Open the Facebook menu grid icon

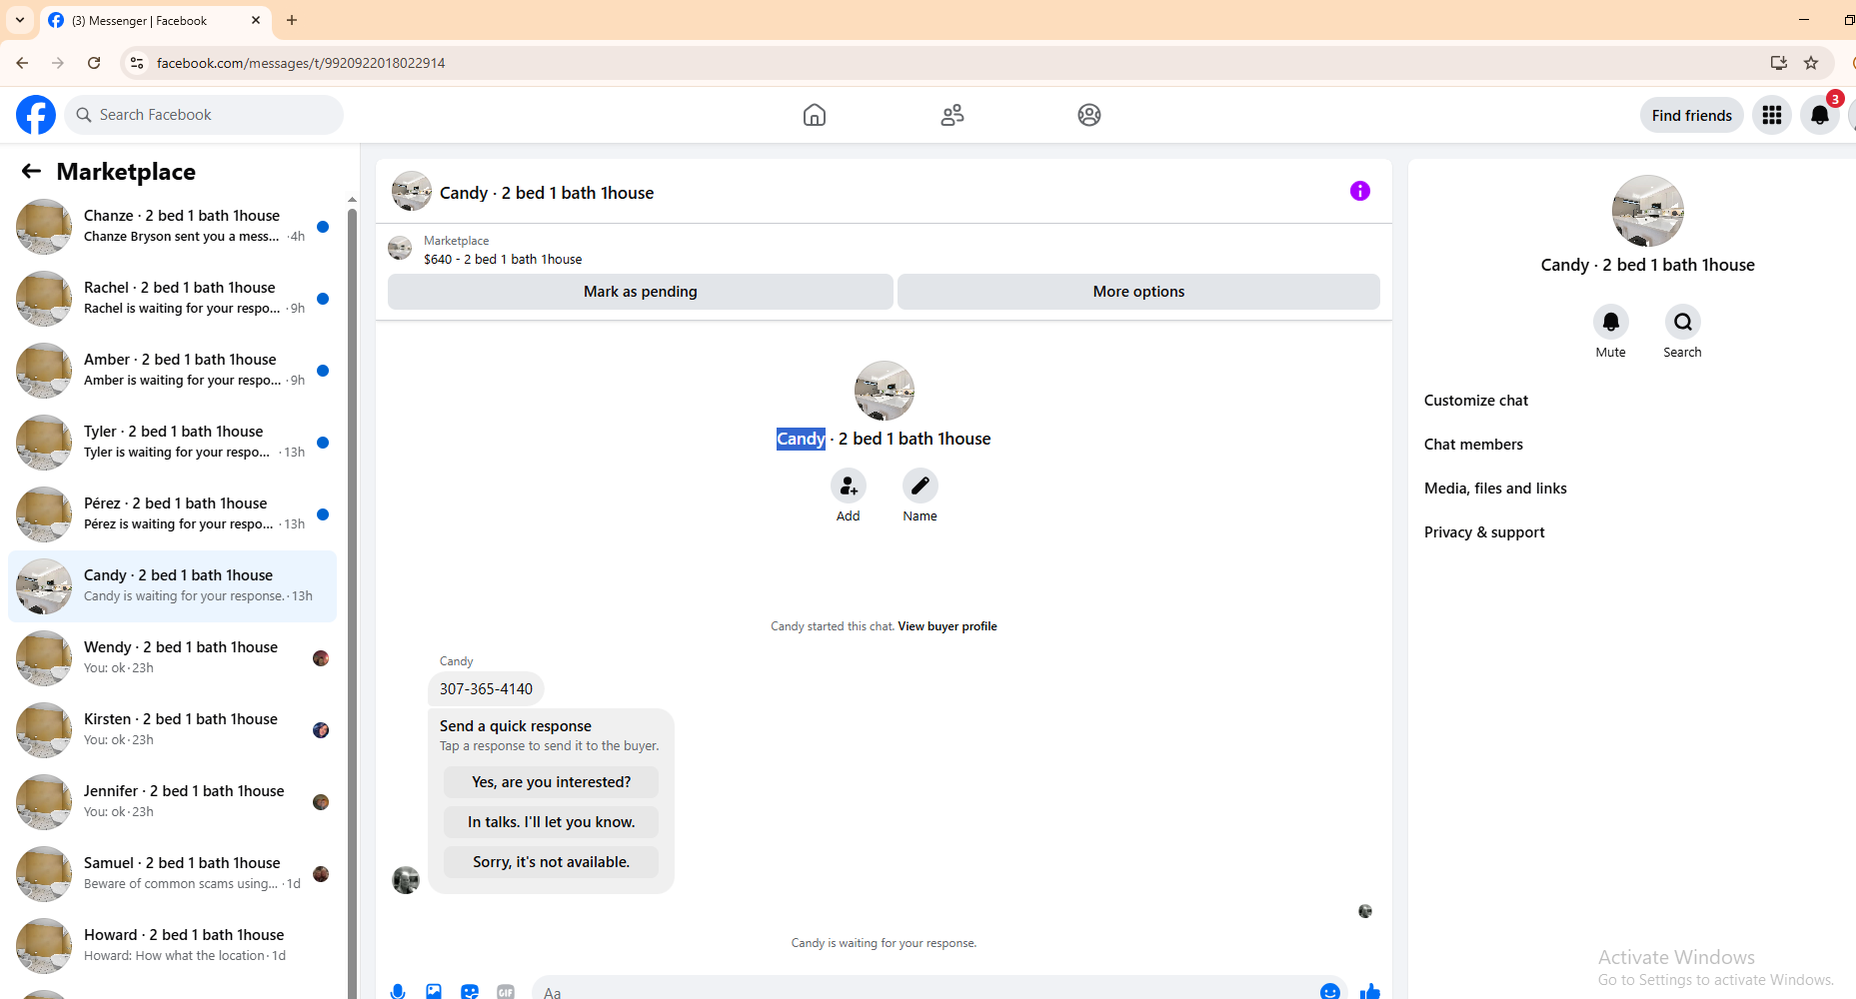pyautogui.click(x=1772, y=115)
